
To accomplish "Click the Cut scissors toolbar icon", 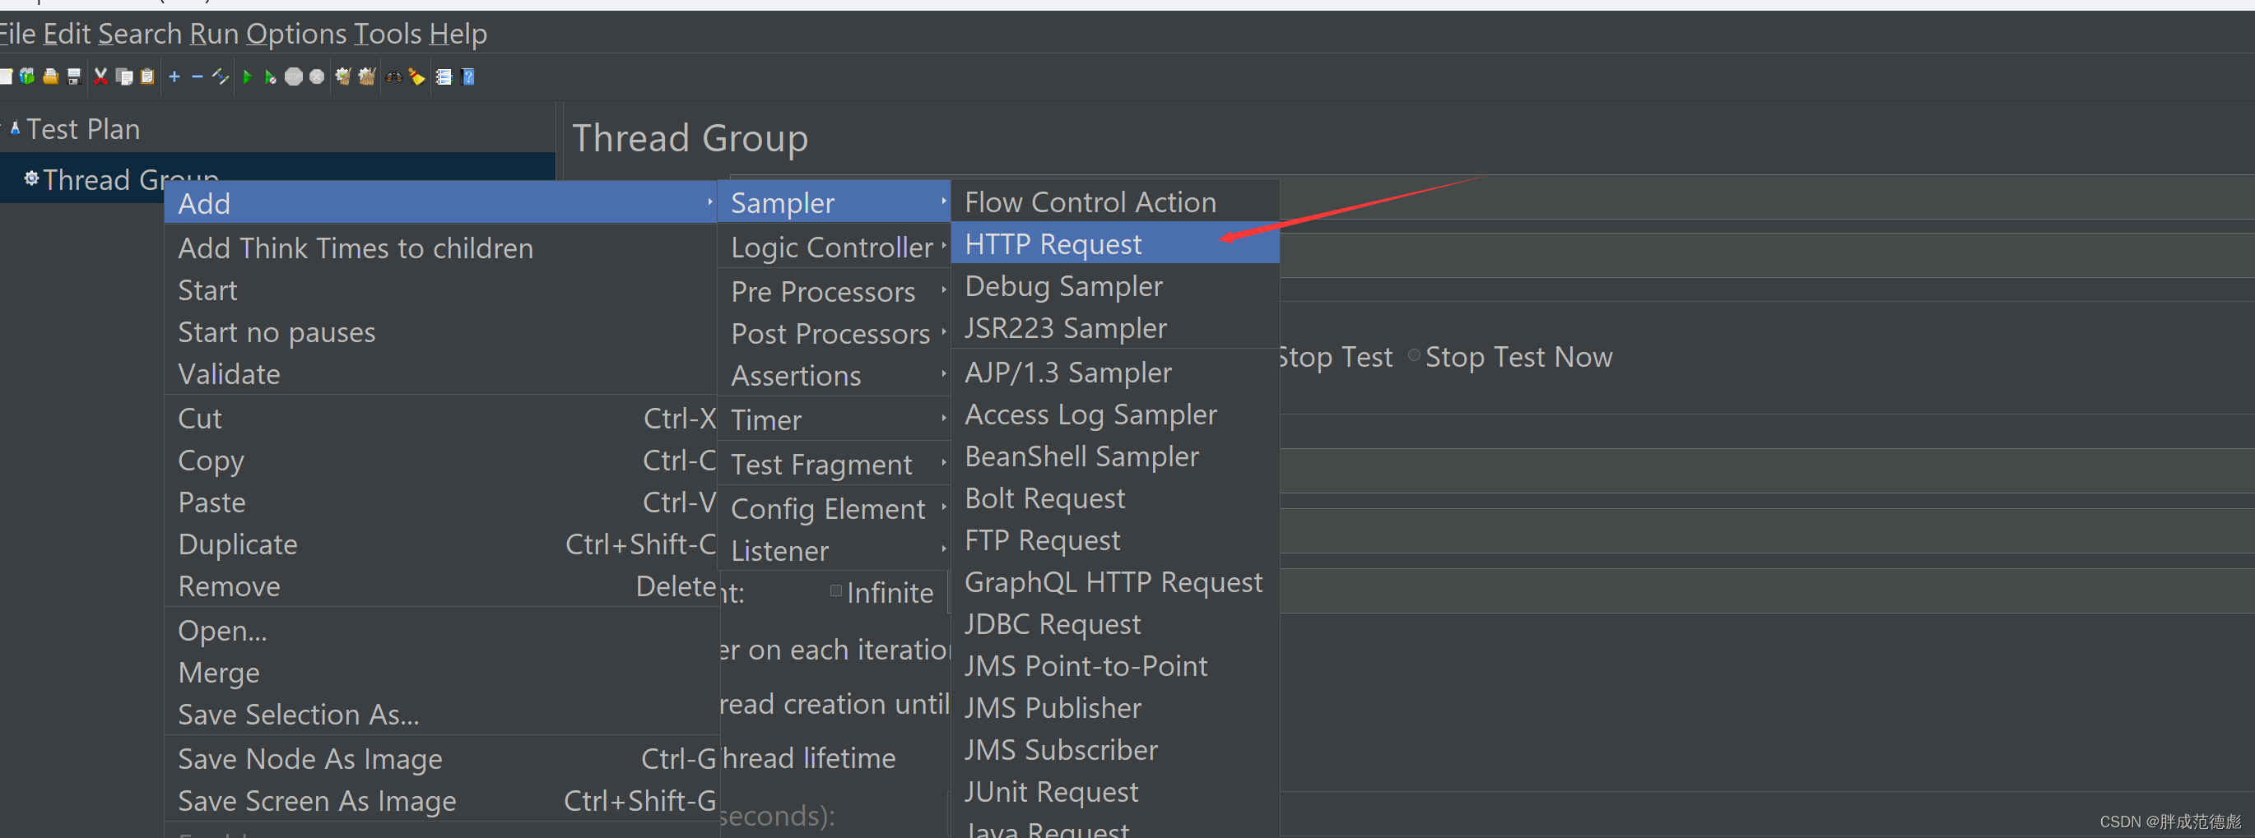I will (x=100, y=77).
